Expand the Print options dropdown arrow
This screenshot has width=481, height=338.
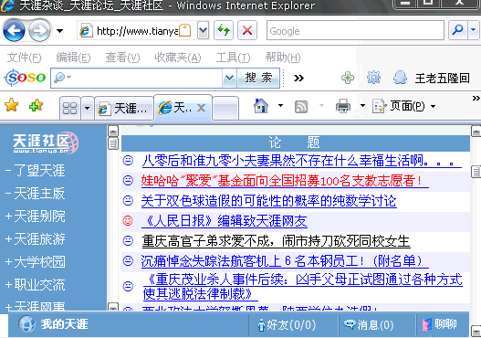click(362, 106)
